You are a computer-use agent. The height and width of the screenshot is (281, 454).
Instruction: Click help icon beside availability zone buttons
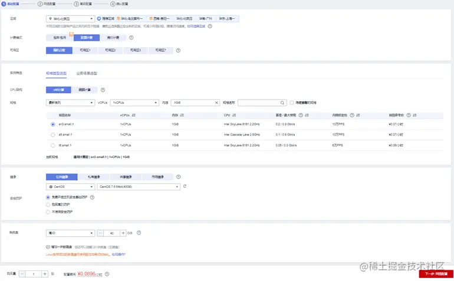pos(178,50)
